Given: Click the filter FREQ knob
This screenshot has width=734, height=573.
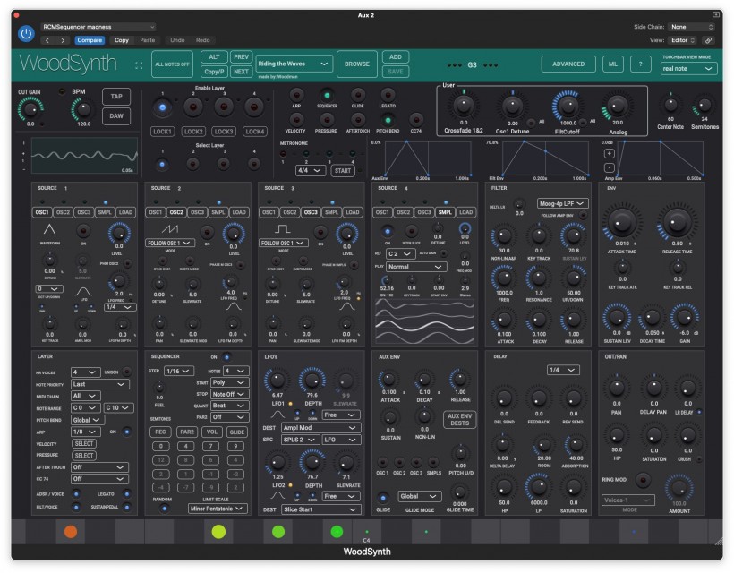Looking at the screenshot, I should click(504, 280).
